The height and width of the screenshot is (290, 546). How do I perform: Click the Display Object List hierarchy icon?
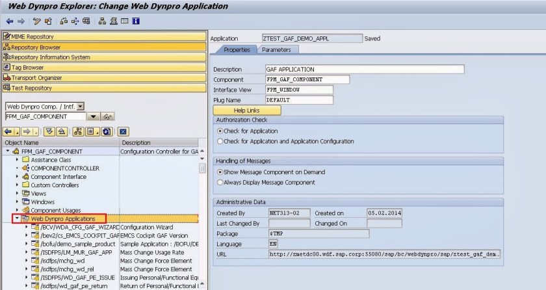click(x=77, y=131)
